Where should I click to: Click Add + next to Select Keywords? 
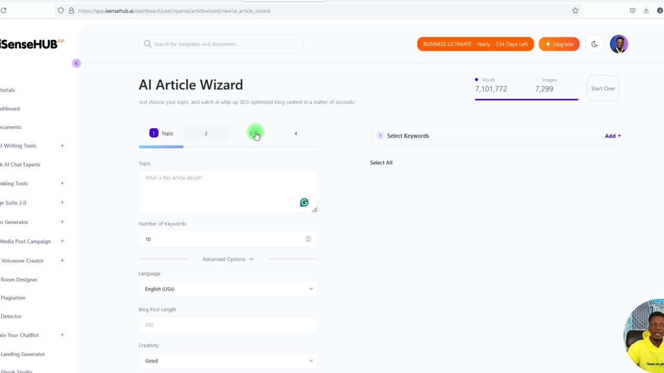pyautogui.click(x=613, y=136)
